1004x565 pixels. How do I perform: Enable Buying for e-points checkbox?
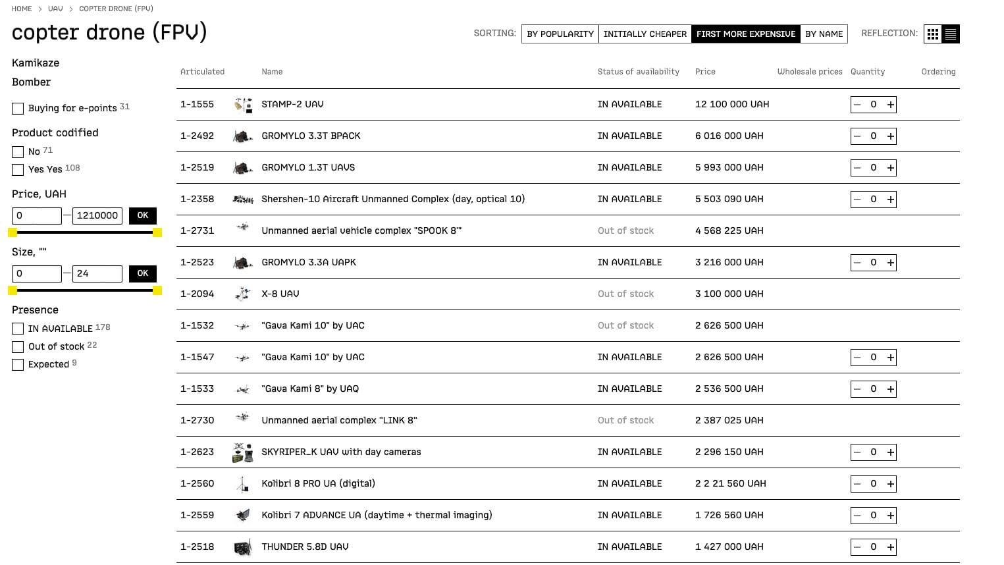(x=18, y=109)
